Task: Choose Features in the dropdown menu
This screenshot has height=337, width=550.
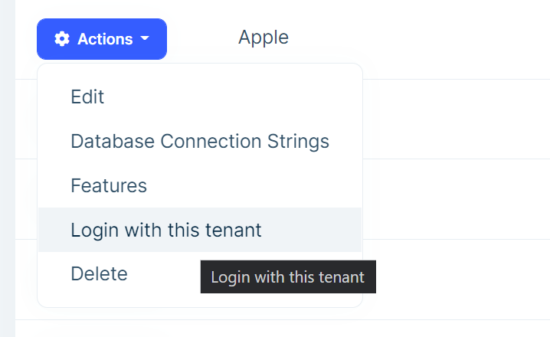Action: click(x=109, y=185)
